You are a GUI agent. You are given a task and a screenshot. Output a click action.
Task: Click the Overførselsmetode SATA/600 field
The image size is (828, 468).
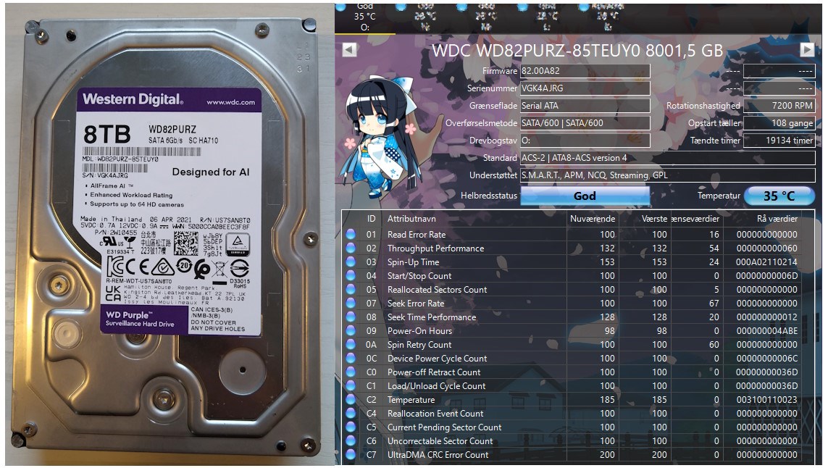coord(585,123)
